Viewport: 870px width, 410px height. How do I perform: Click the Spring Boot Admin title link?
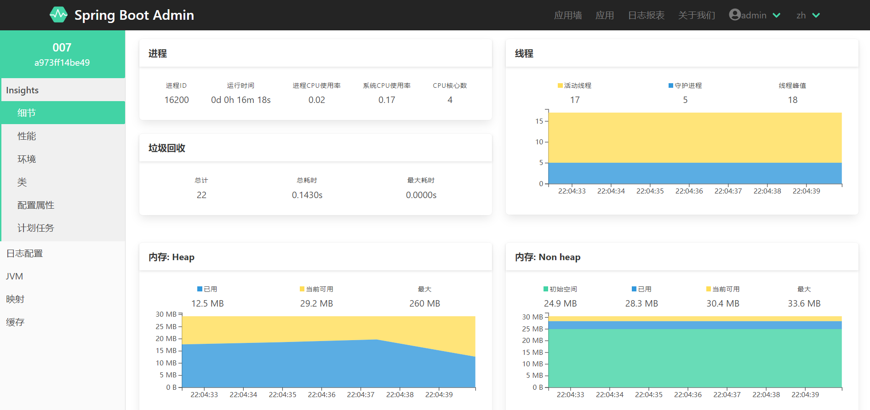point(134,15)
